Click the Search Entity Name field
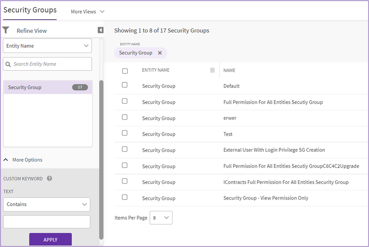 (50, 64)
